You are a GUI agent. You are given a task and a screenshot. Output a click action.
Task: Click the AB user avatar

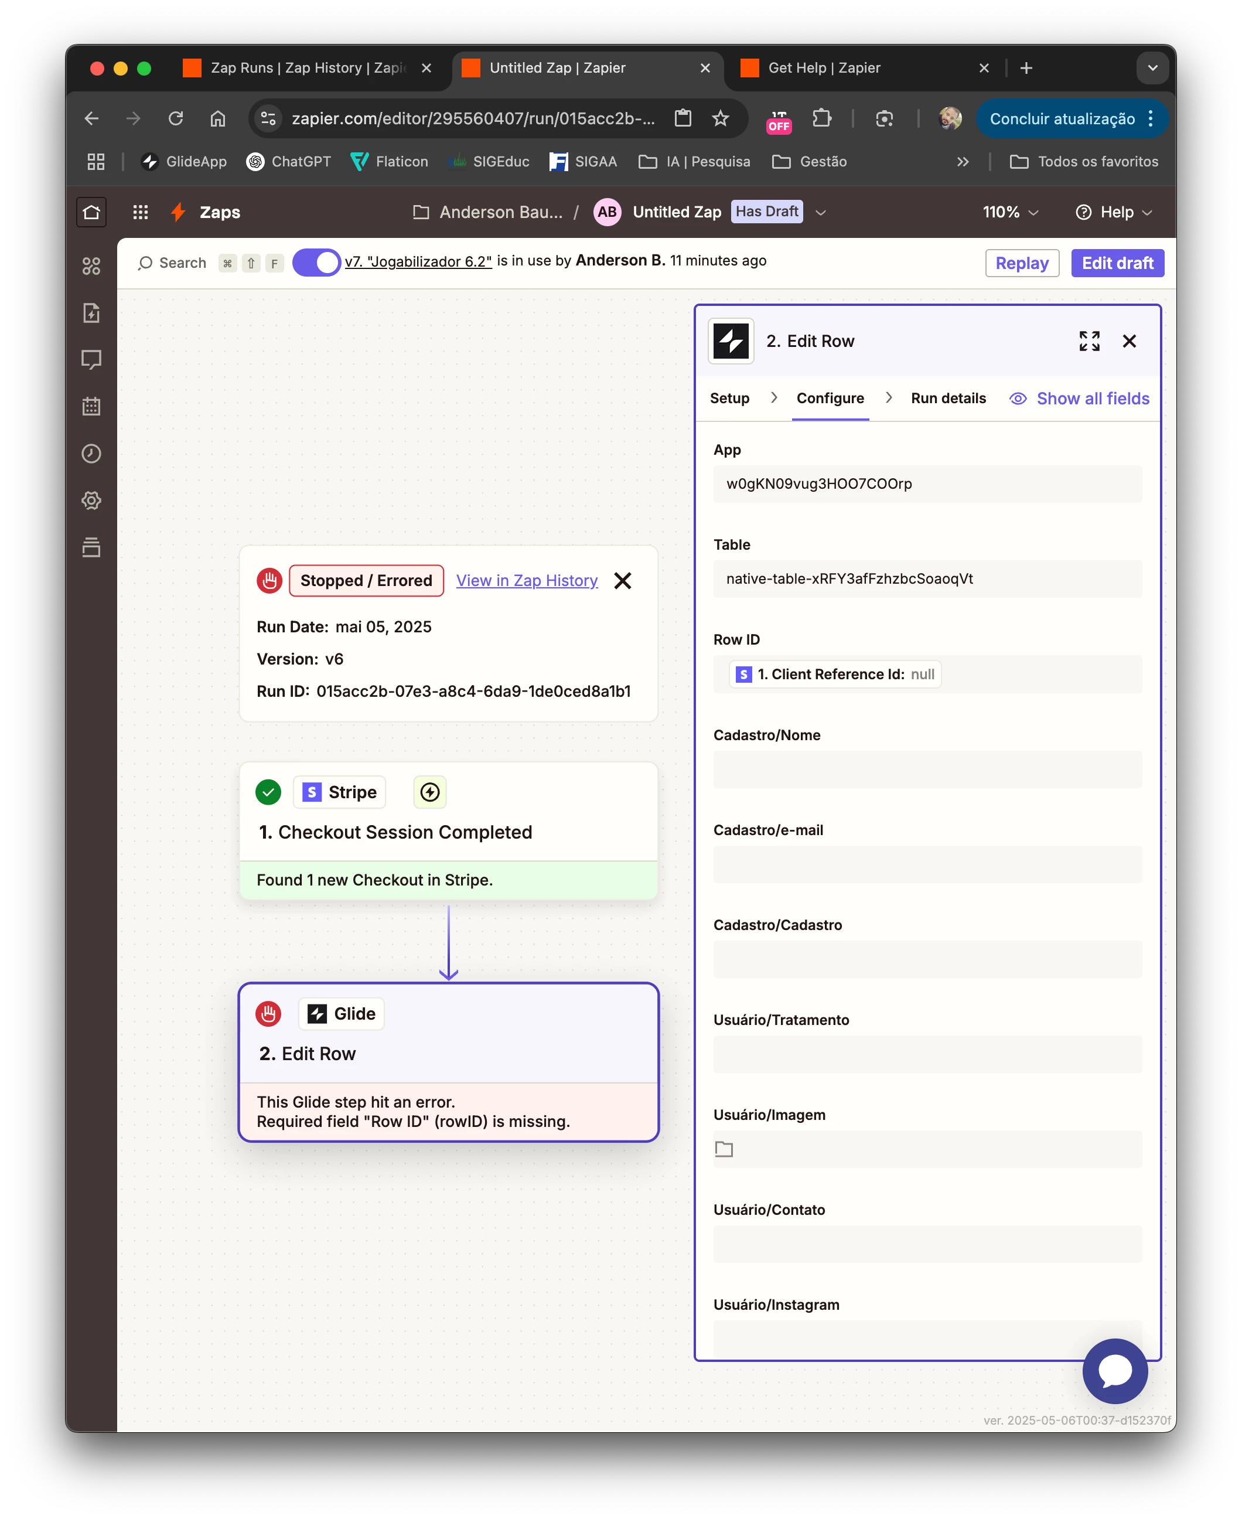tap(607, 212)
